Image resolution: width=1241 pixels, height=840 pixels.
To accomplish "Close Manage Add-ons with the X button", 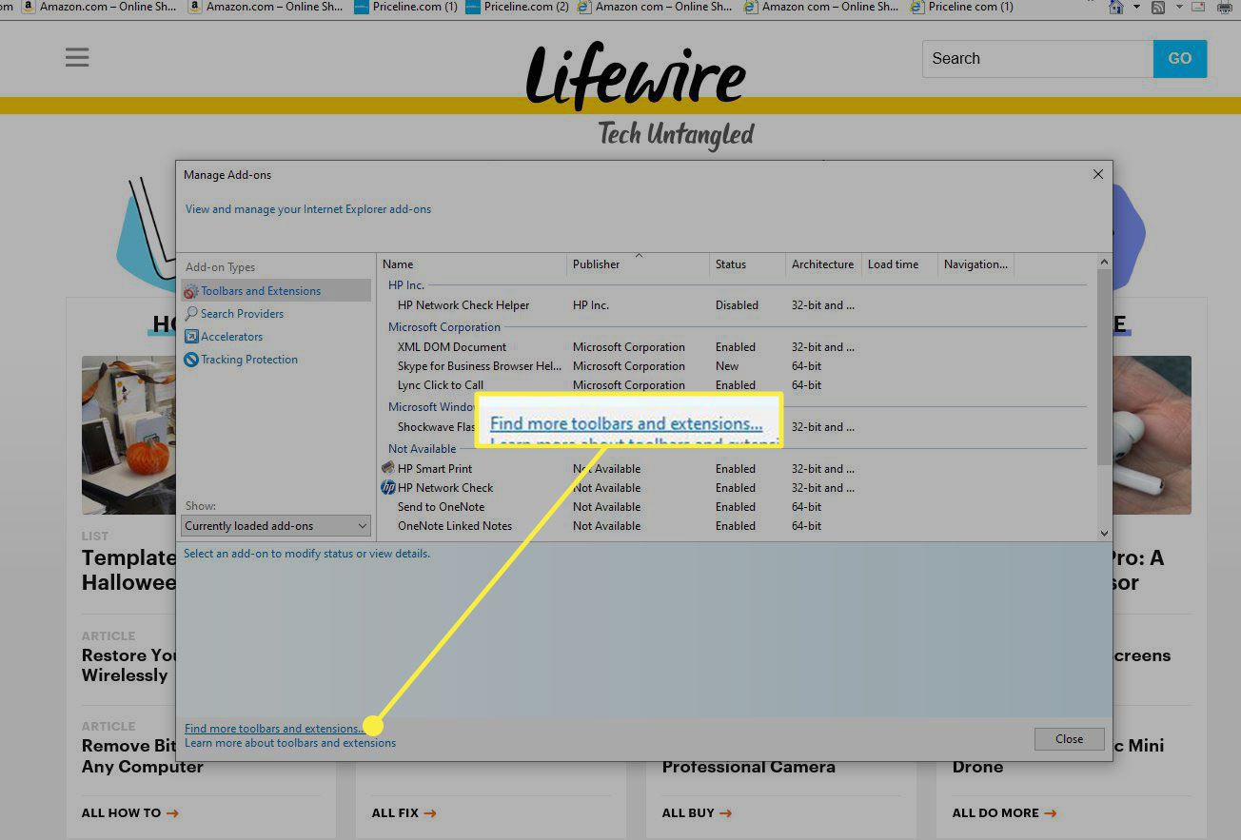I will coord(1098,175).
